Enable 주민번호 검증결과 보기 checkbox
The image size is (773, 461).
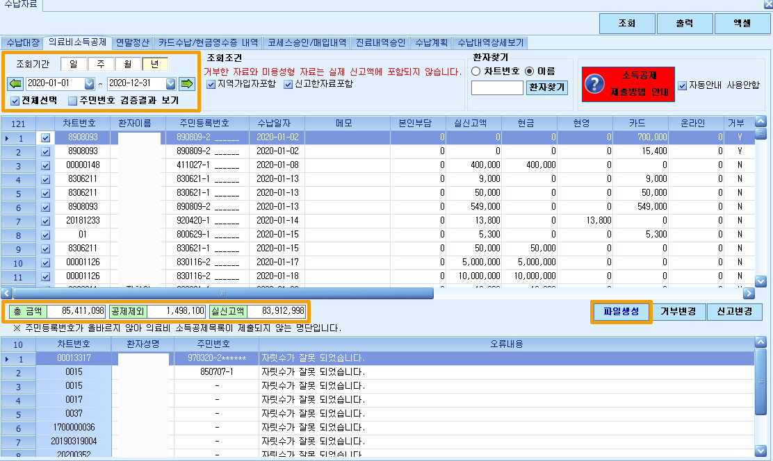73,101
